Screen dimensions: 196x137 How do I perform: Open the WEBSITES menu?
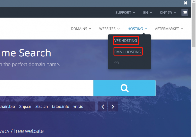pos(109,29)
